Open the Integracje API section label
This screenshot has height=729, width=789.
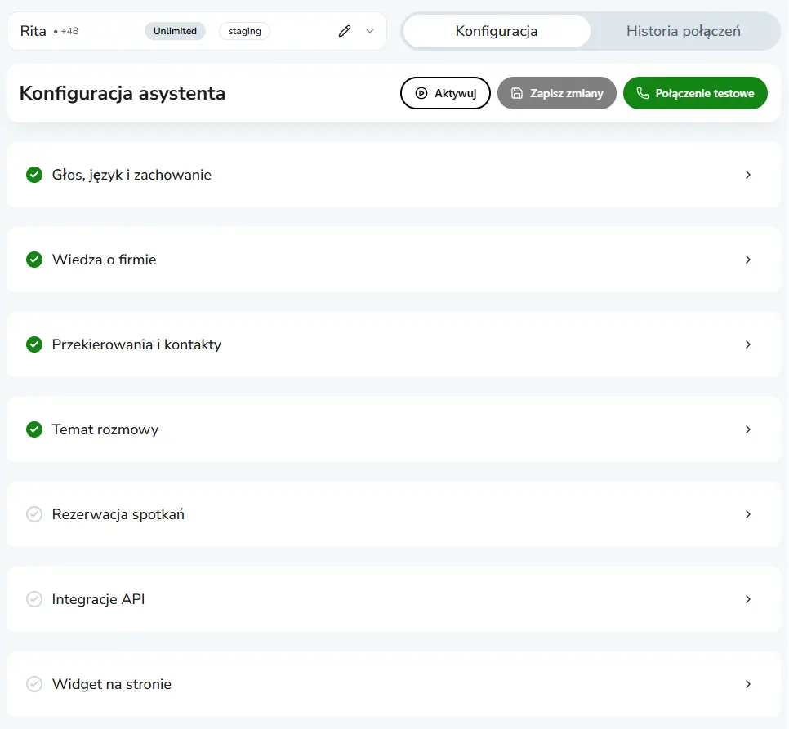click(99, 600)
